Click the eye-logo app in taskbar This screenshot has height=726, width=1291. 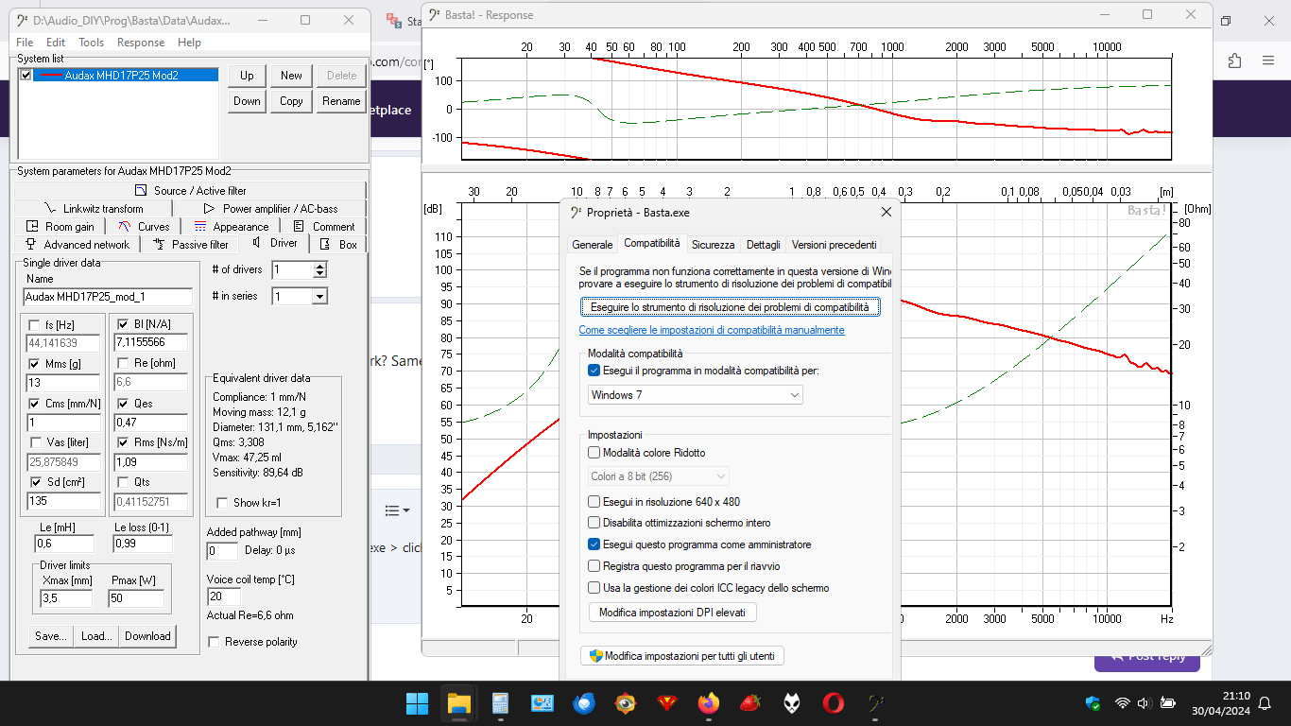click(625, 703)
